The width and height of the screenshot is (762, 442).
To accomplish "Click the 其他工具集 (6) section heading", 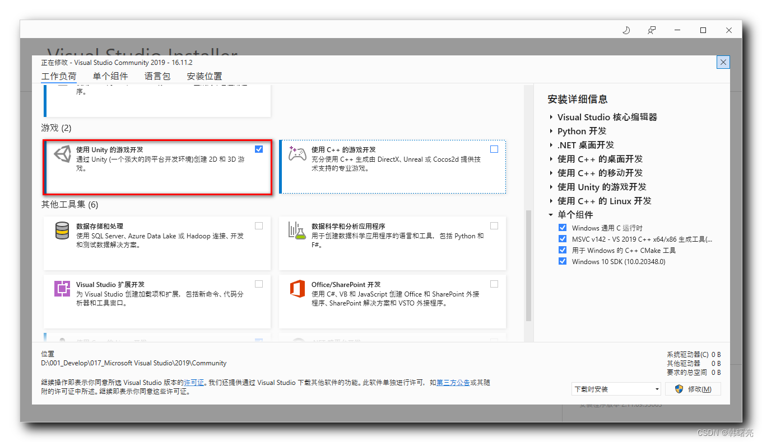I will click(x=69, y=205).
